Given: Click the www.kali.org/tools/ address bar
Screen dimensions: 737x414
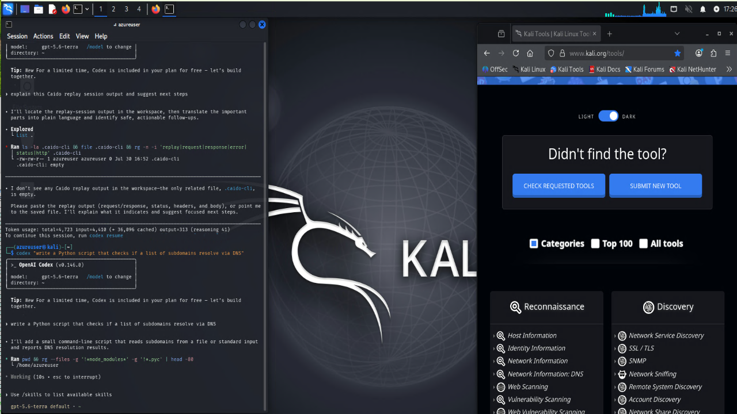Looking at the screenshot, I should pyautogui.click(x=615, y=53).
